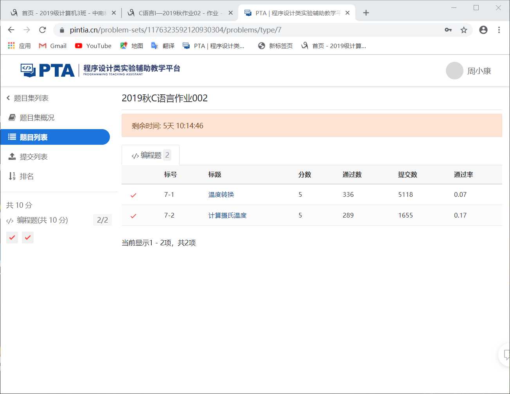Bookmark this page with the star icon
The height and width of the screenshot is (394, 510).
[464, 29]
